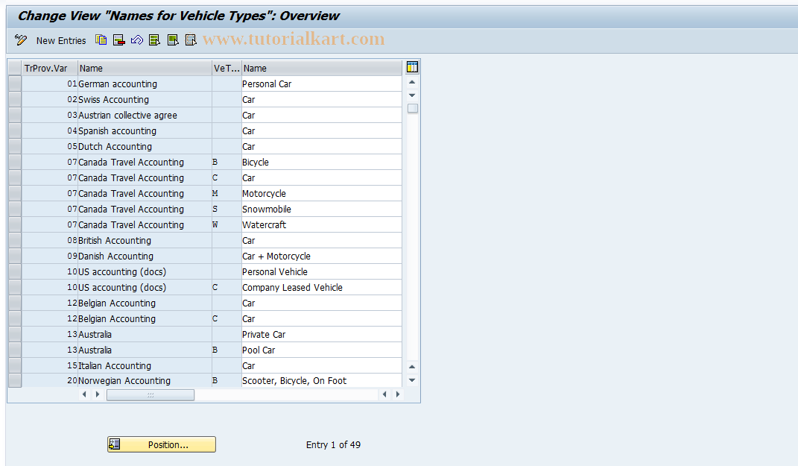Click 'Pool Car' name field

point(322,350)
